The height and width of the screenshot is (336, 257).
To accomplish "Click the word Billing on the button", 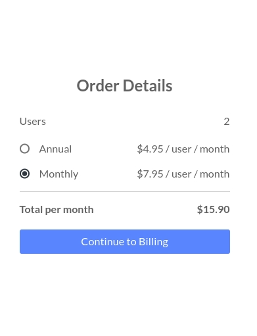I will pos(153,242).
